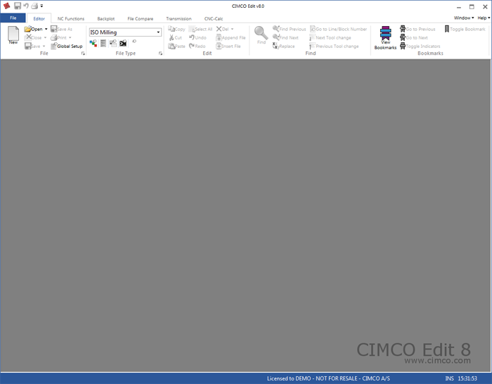Click the Save button in the ribbon File group
The height and width of the screenshot is (384, 492).
point(32,46)
